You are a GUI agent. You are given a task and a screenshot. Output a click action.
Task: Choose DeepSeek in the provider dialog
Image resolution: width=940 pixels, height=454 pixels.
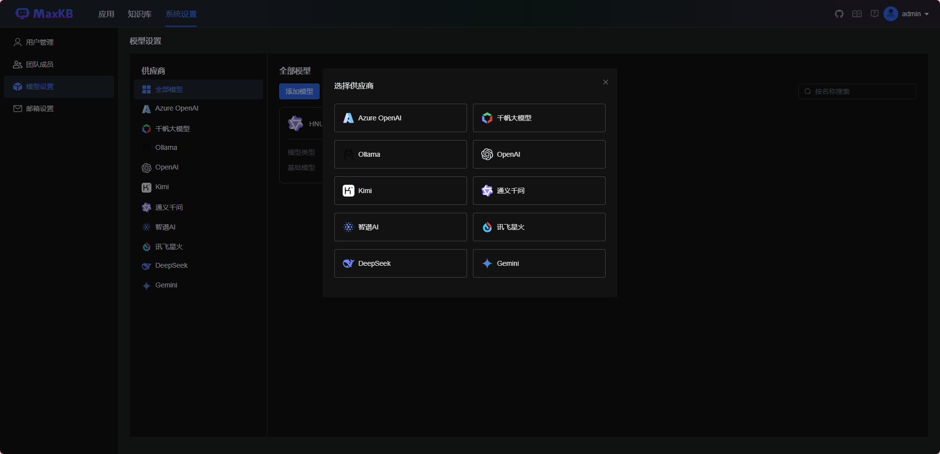(400, 263)
